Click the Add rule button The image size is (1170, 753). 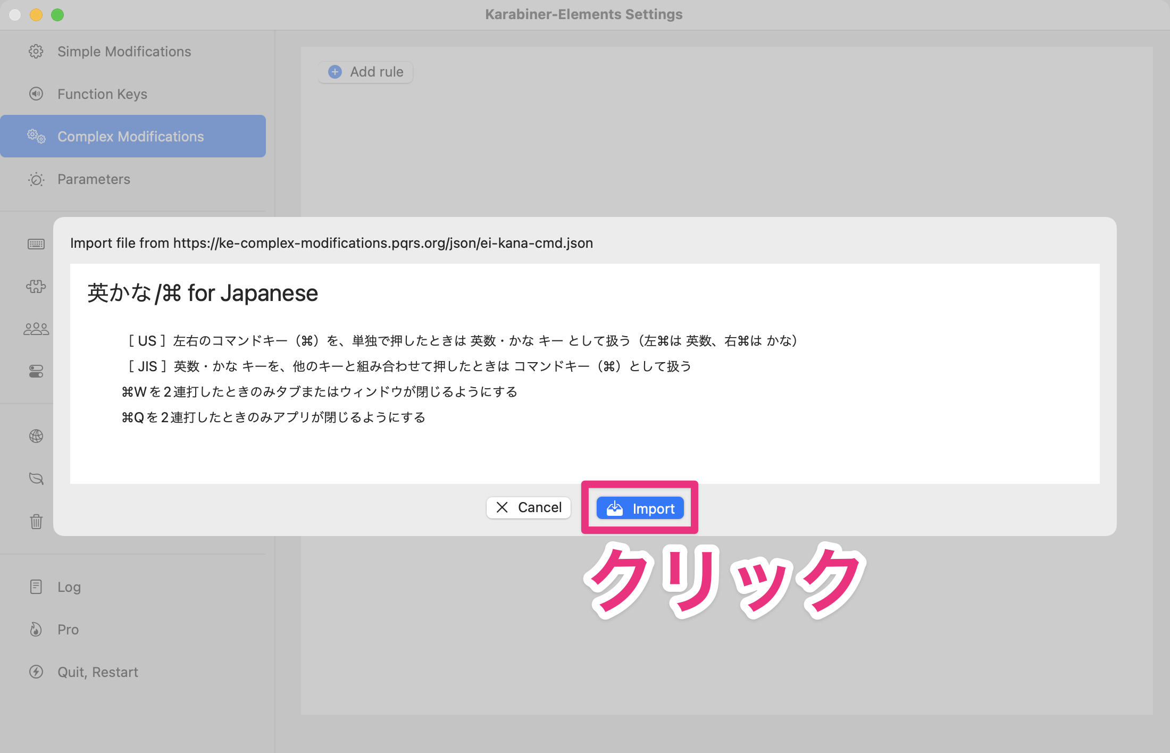[365, 71]
